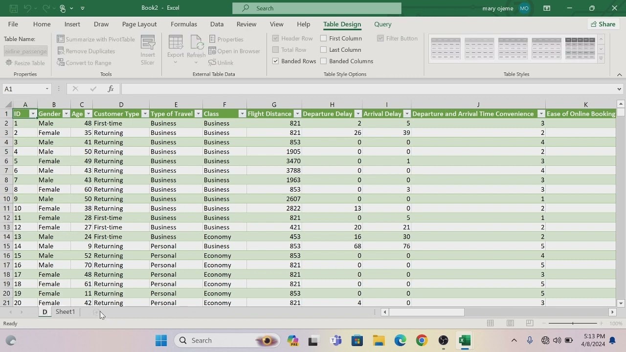
Task: Click Remove Duplicates in Tools group
Action: click(86, 51)
